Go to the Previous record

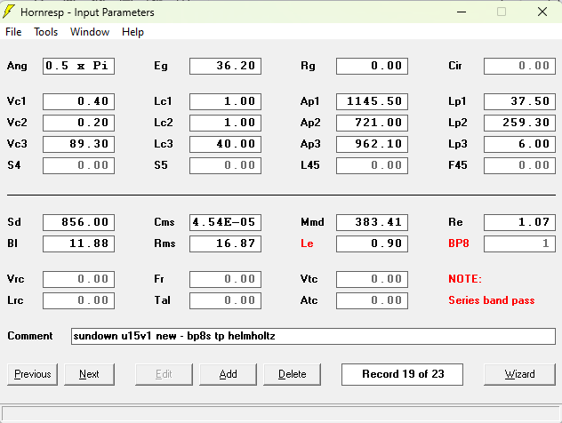coord(32,374)
